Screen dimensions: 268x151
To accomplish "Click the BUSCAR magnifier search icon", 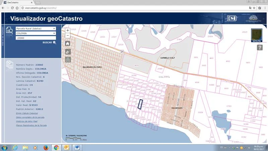I will coord(54,43).
